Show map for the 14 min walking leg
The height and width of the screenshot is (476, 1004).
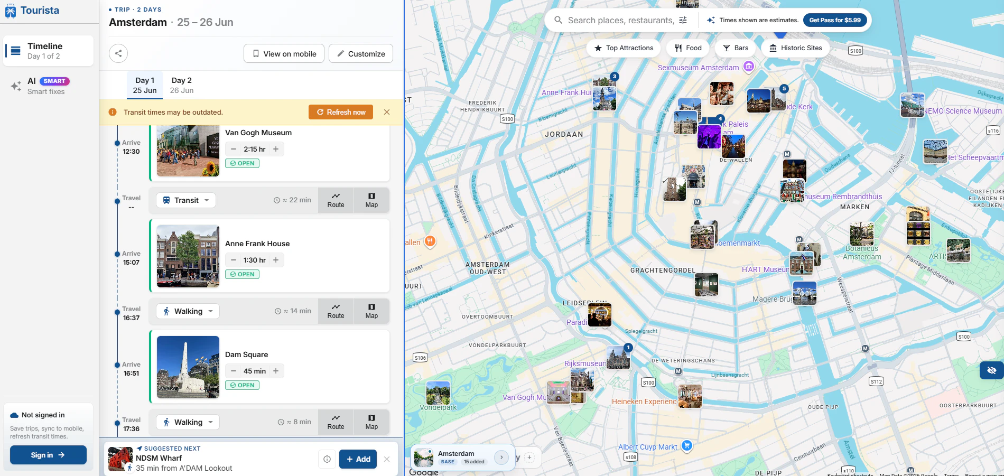coord(371,311)
